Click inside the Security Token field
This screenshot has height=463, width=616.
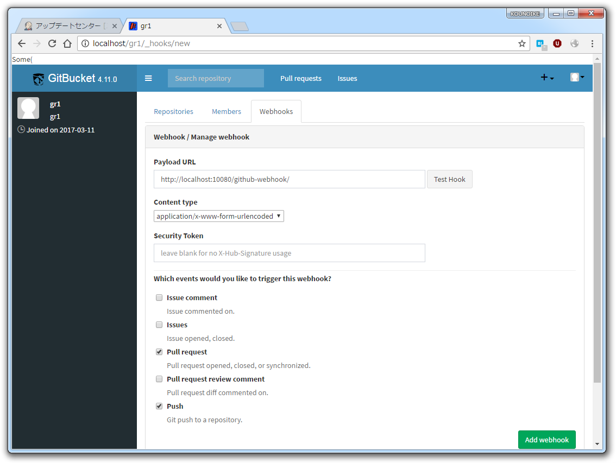(x=289, y=252)
